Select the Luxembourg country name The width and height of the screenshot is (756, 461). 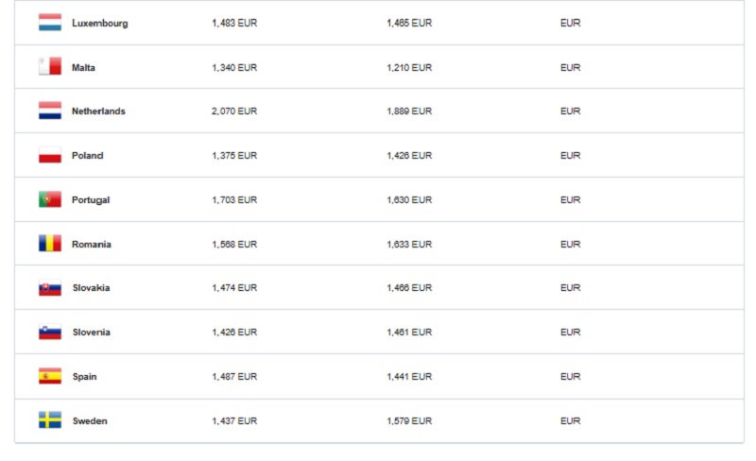tap(99, 24)
